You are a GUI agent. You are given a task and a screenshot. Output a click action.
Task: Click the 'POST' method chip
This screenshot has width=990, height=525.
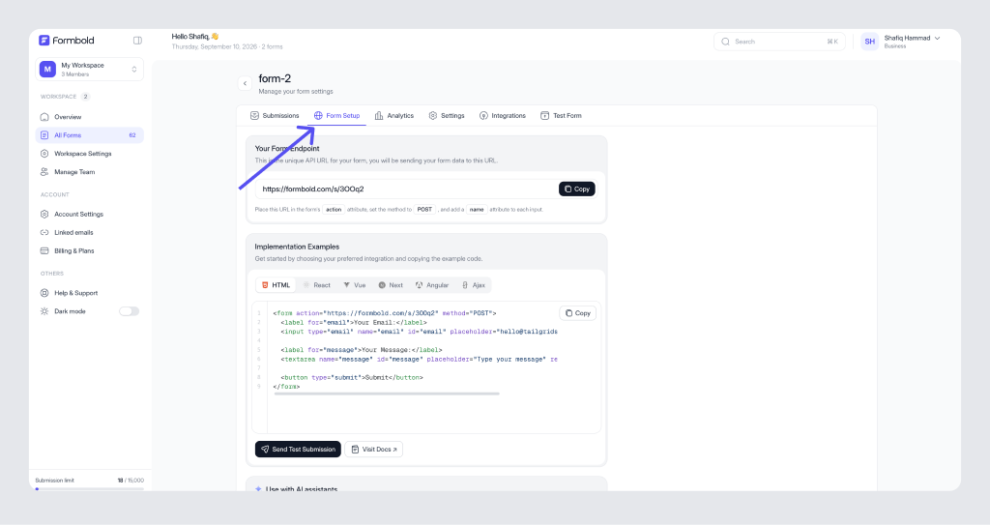tap(424, 210)
